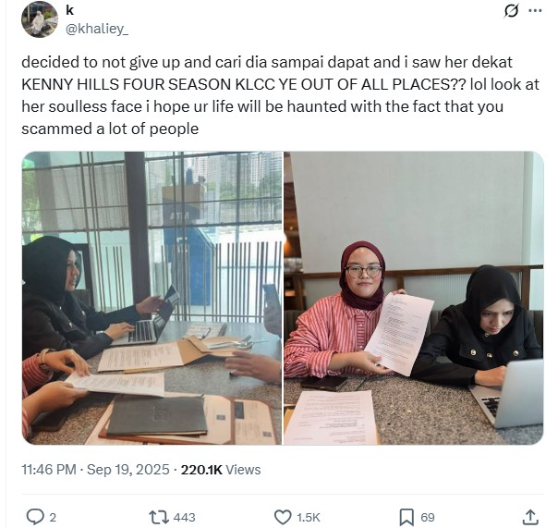Open the right photo showing held document
Screen dimensions: 558x528
tap(414, 298)
